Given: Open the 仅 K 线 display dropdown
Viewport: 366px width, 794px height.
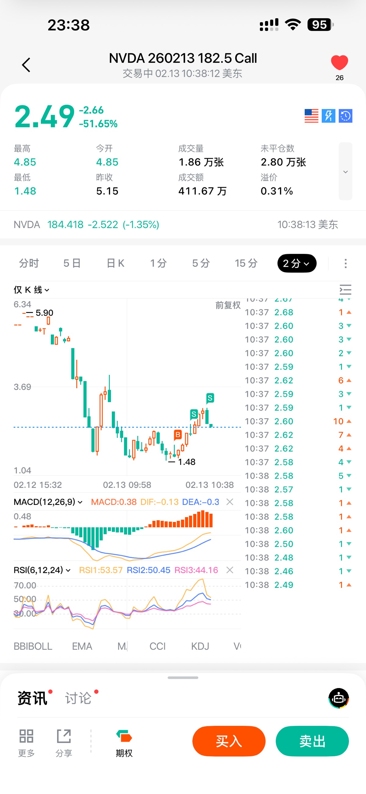Looking at the screenshot, I should click(31, 290).
